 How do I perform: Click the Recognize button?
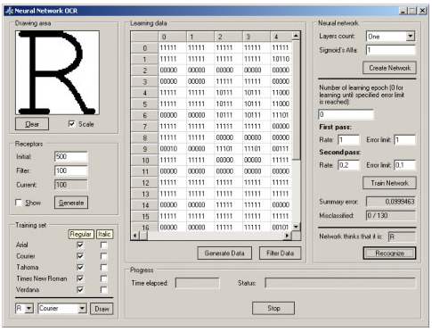coord(389,253)
